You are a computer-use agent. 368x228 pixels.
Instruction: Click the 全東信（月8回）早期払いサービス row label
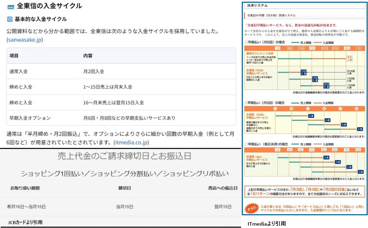tap(257, 116)
